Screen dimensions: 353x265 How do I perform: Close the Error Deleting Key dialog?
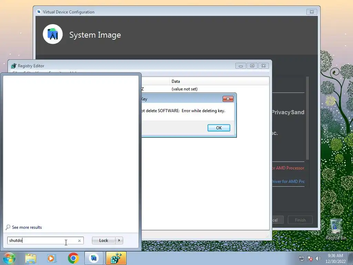228,99
